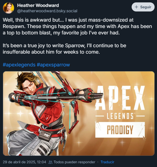The image size is (157, 167).
Task: Click the APEX logo in image
Action: pyautogui.click(x=120, y=98)
